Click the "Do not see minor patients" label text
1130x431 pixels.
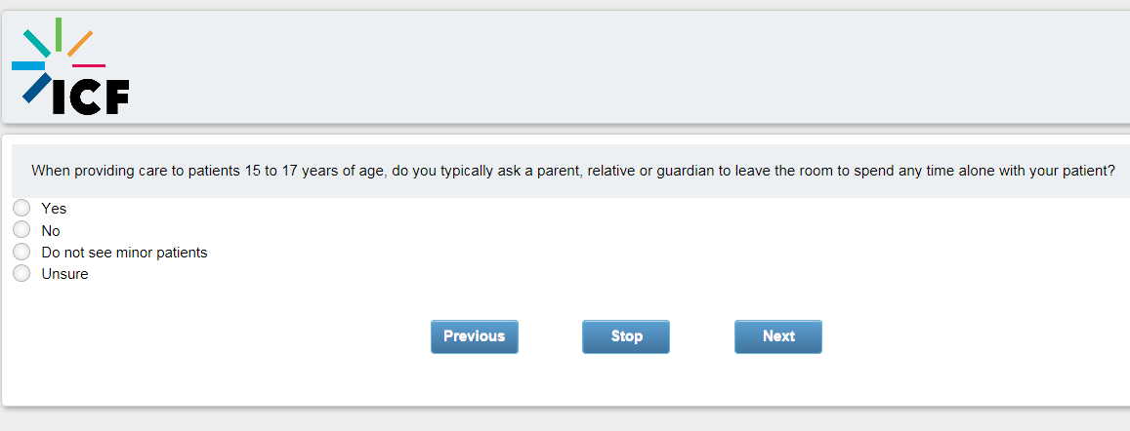[124, 253]
